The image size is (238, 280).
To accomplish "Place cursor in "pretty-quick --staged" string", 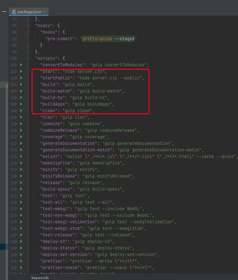I will [108, 39].
